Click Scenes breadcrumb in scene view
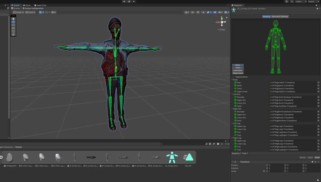Image resolution: width=321 pixels, height=182 pixels. click(x=16, y=8)
